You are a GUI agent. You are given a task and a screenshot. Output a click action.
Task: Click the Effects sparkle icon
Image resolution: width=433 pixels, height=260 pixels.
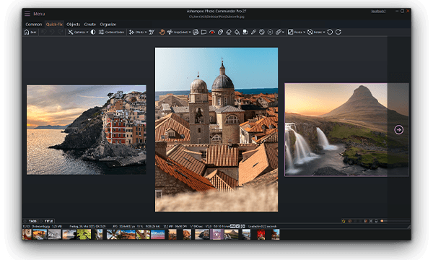132,32
